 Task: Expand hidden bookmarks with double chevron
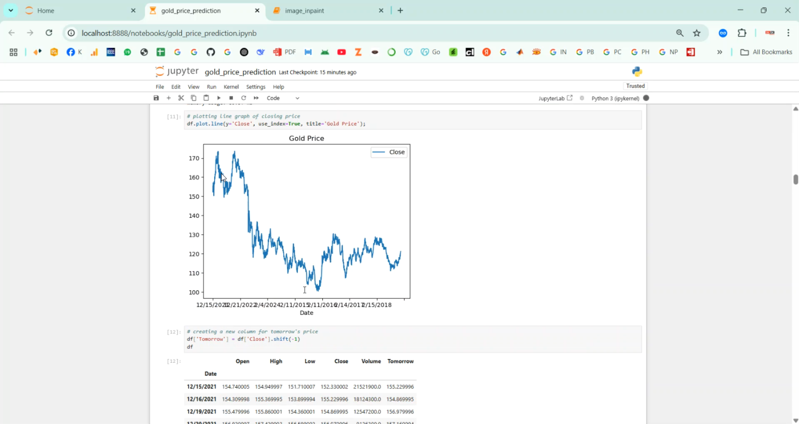pyautogui.click(x=720, y=52)
